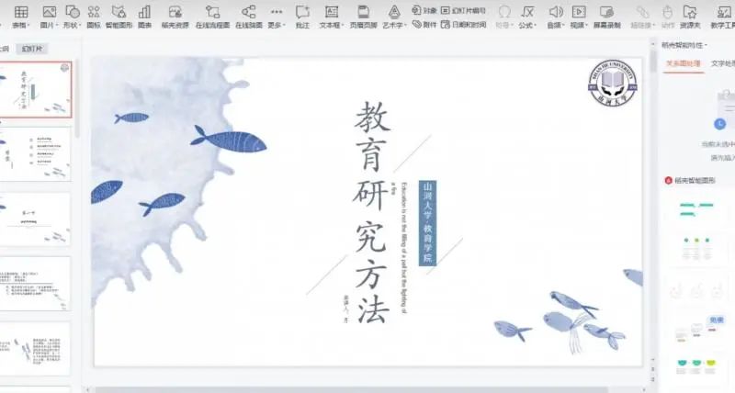Expand the 视频 dropdown arrow
This screenshot has width=735, height=393.
click(587, 26)
